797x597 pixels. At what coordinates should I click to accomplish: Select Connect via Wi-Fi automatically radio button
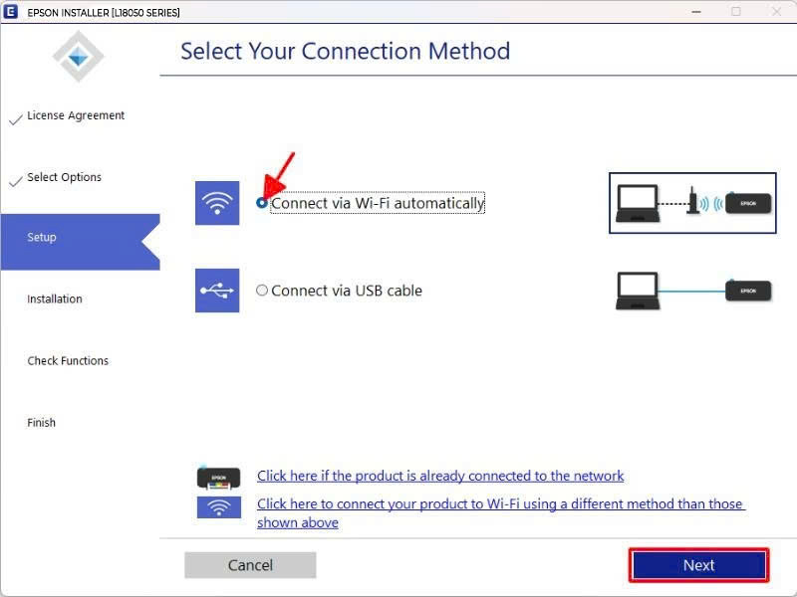[x=262, y=203]
